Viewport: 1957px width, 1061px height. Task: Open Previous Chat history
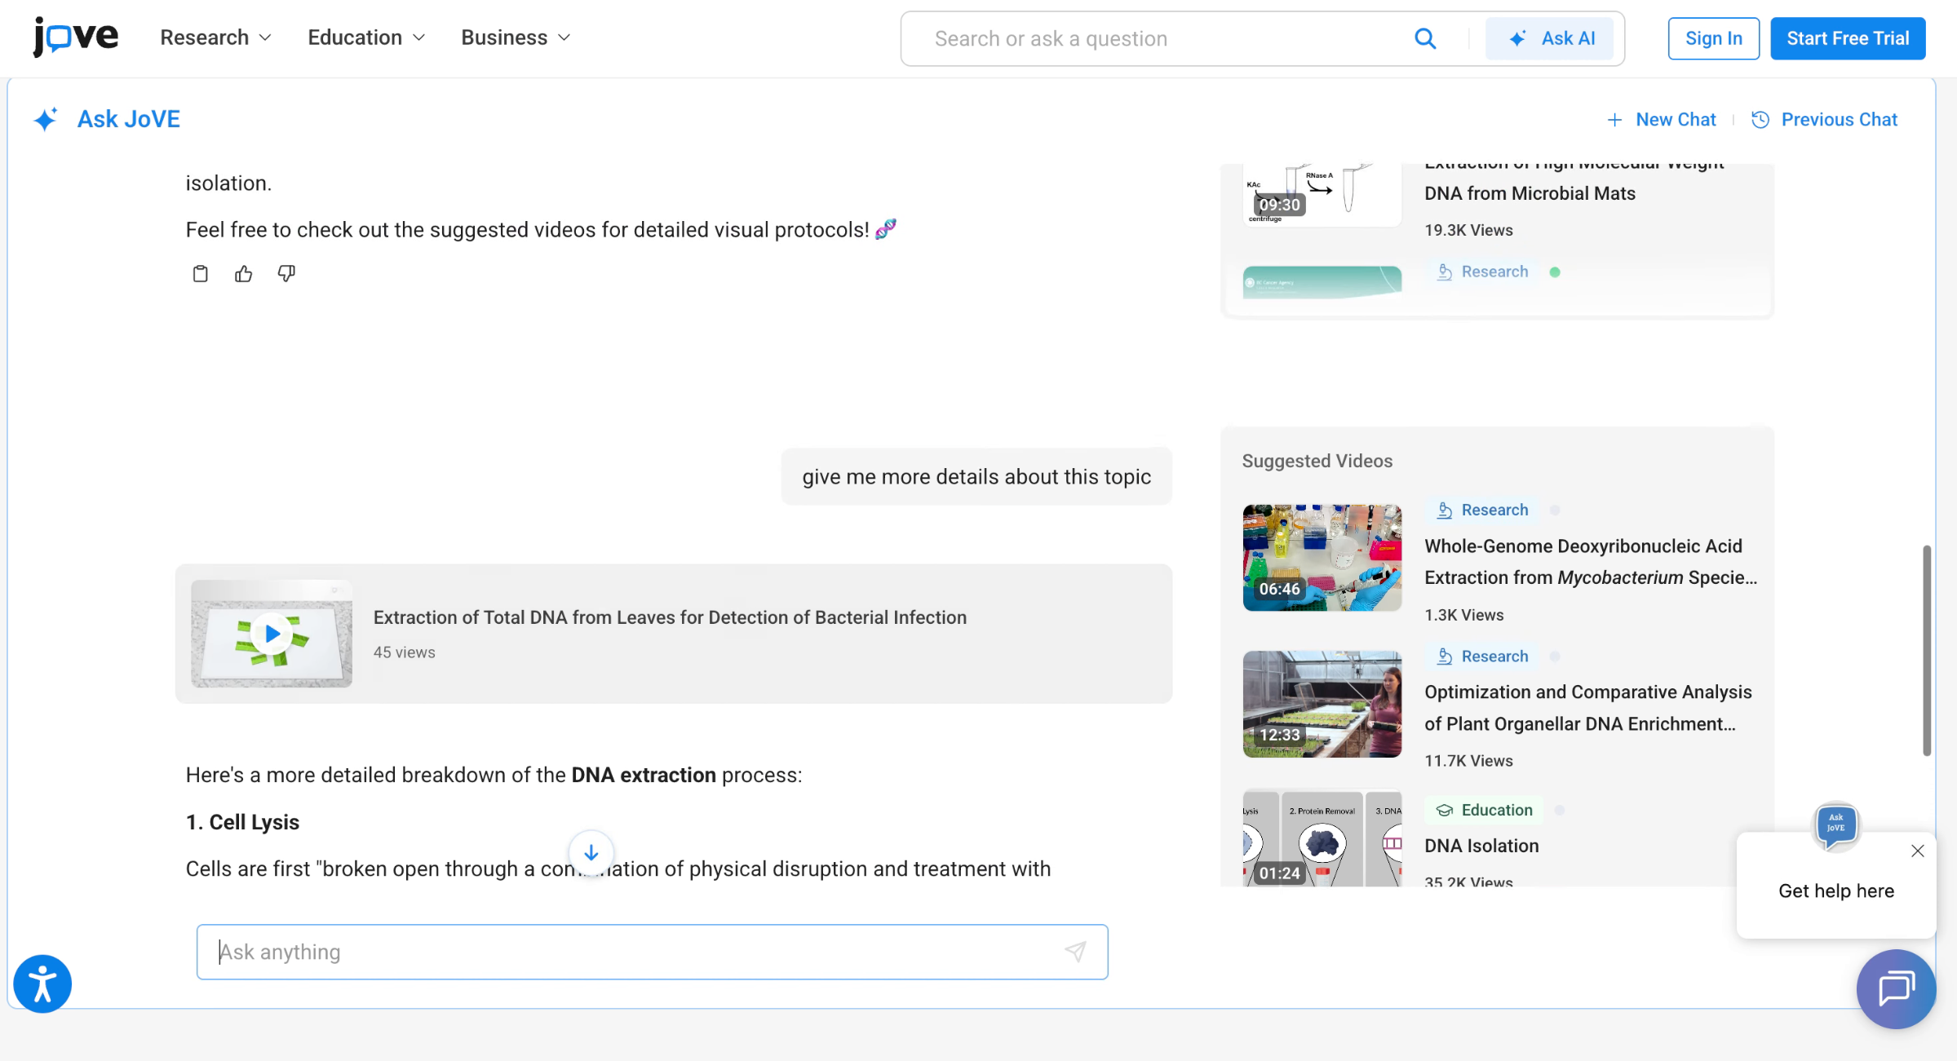pos(1824,119)
